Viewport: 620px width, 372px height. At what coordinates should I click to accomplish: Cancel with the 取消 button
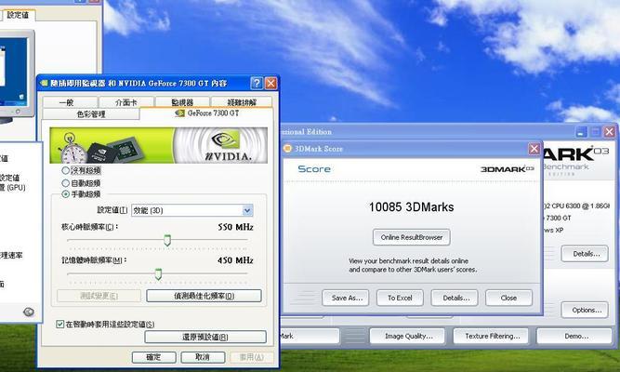(x=203, y=357)
